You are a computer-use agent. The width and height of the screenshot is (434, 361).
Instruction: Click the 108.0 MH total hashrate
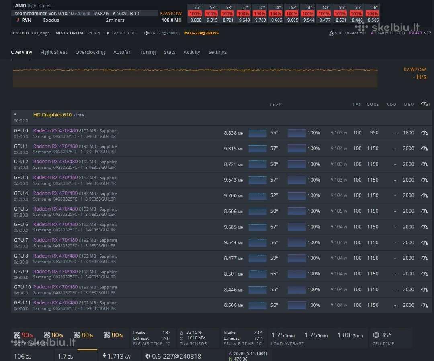point(171,20)
